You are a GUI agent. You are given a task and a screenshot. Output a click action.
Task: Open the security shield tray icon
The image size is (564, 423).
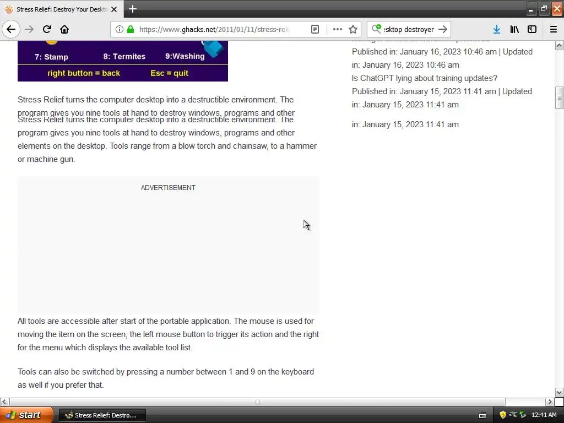pyautogui.click(x=503, y=415)
